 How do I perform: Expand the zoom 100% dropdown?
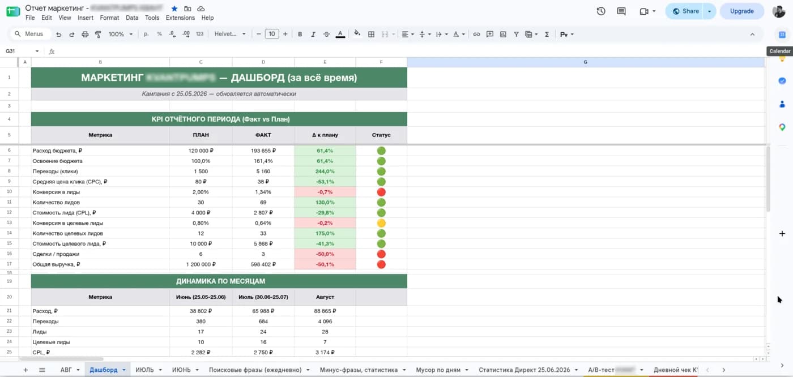click(120, 35)
